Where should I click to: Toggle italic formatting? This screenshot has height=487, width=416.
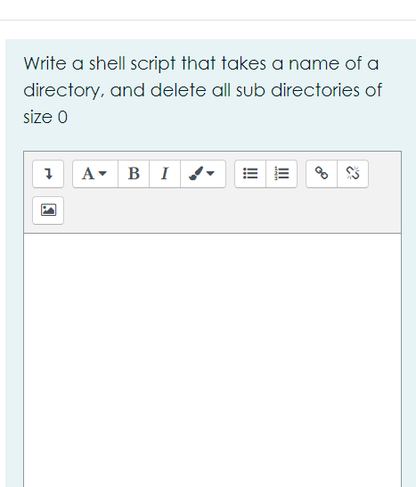pos(165,174)
